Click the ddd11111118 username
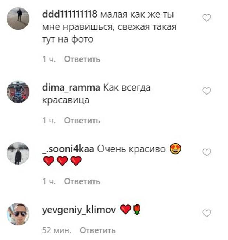The image size is (228, 240). tap(70, 14)
